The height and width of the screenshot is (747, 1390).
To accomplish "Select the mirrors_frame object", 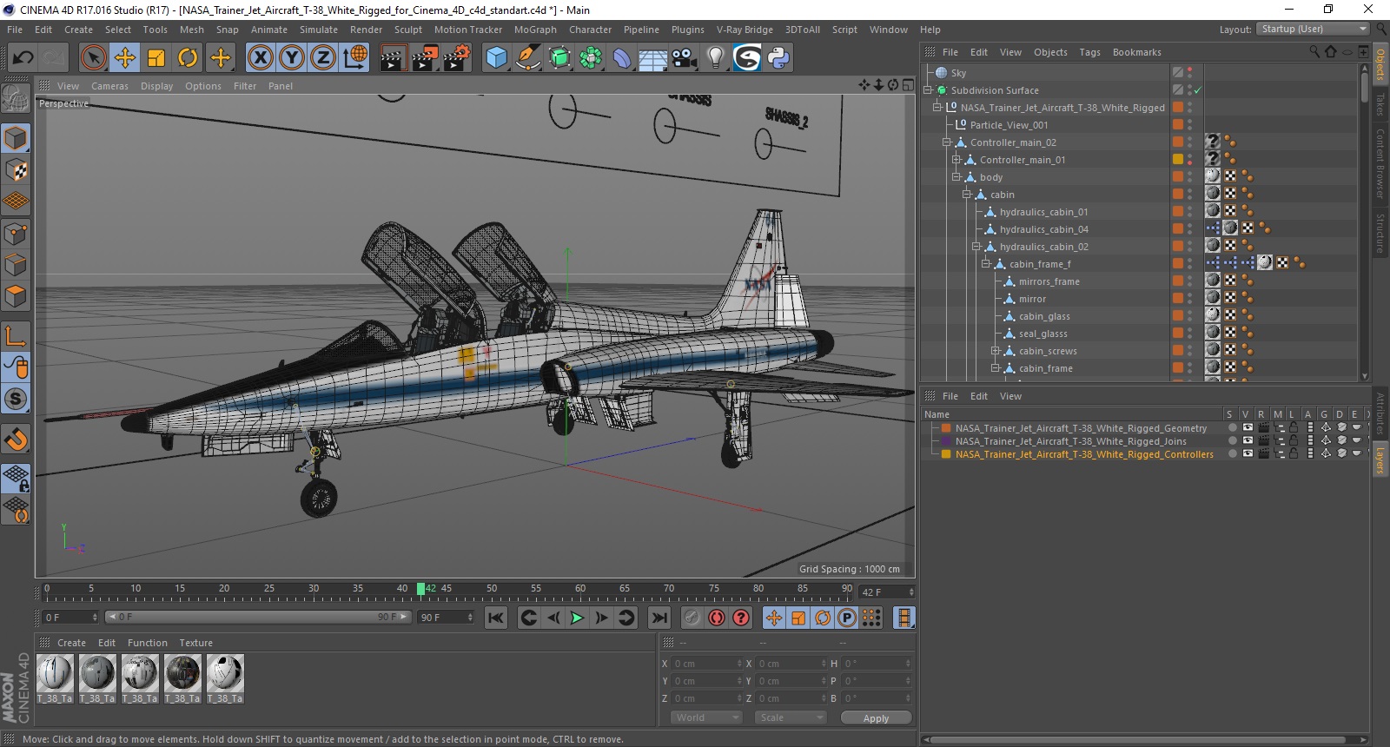I will [1049, 281].
